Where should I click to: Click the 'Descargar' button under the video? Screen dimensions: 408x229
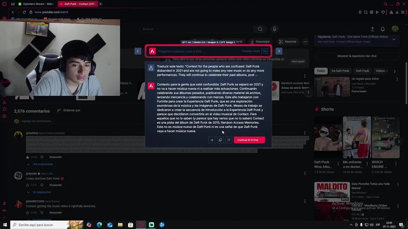[x=260, y=42]
